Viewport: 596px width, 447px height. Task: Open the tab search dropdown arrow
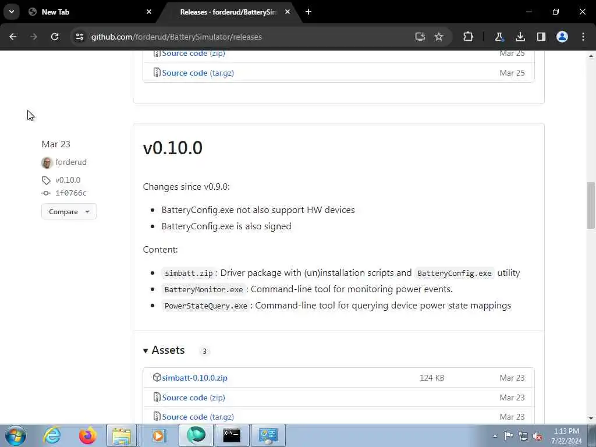coord(12,12)
